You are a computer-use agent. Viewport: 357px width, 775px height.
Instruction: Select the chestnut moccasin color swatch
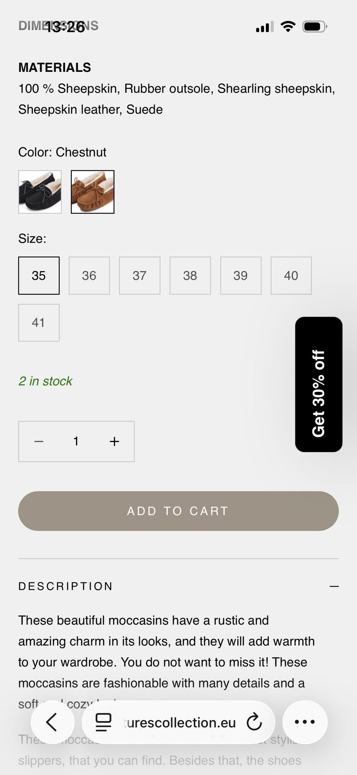coord(93,192)
